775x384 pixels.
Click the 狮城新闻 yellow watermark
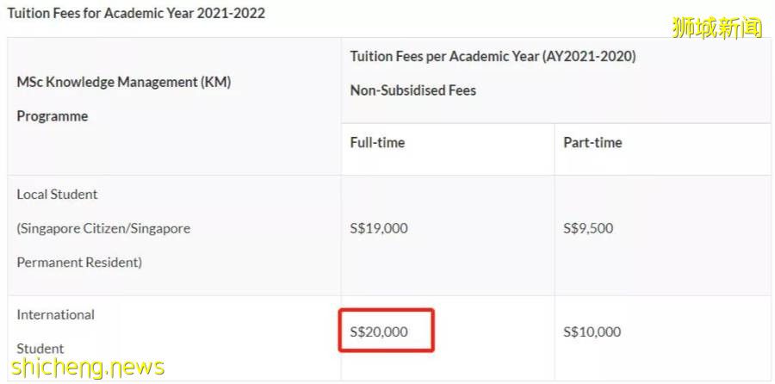coord(716,28)
